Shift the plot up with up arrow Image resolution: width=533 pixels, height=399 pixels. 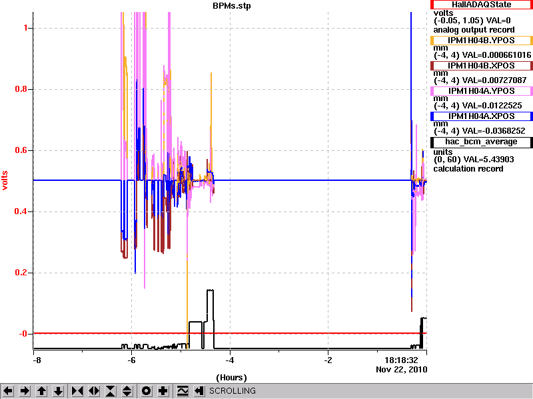tap(42, 391)
